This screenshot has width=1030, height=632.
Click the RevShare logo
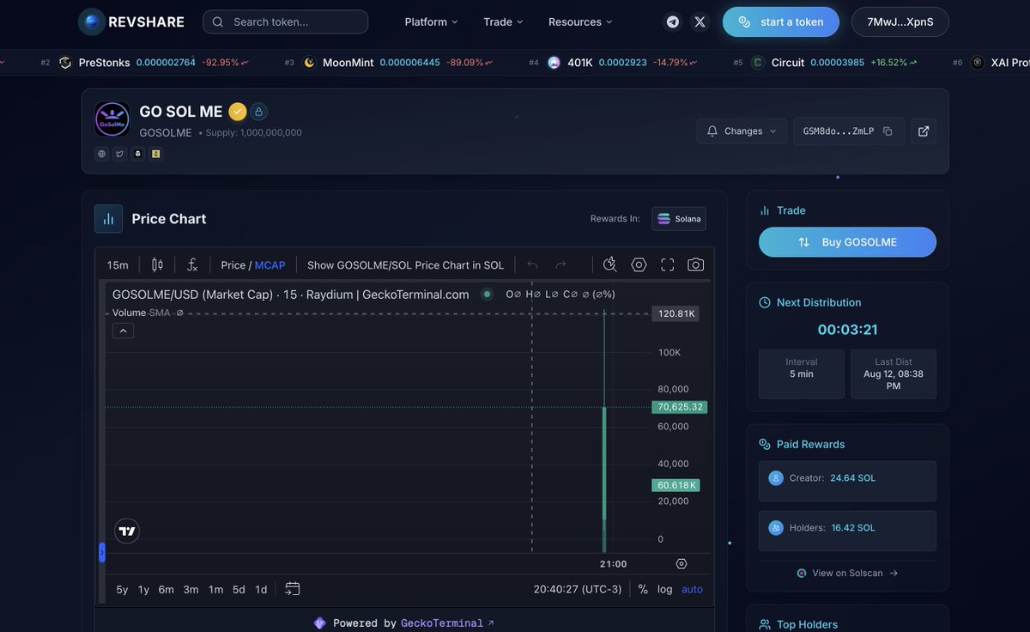click(131, 21)
